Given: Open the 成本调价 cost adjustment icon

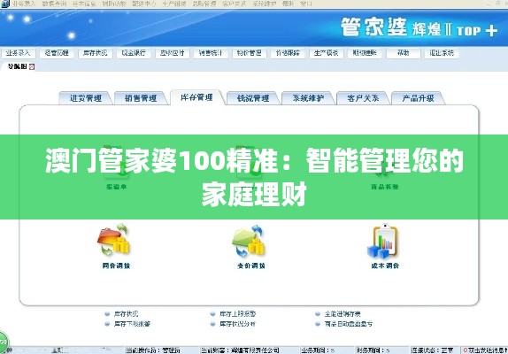Looking at the screenshot, I should click(x=384, y=242).
